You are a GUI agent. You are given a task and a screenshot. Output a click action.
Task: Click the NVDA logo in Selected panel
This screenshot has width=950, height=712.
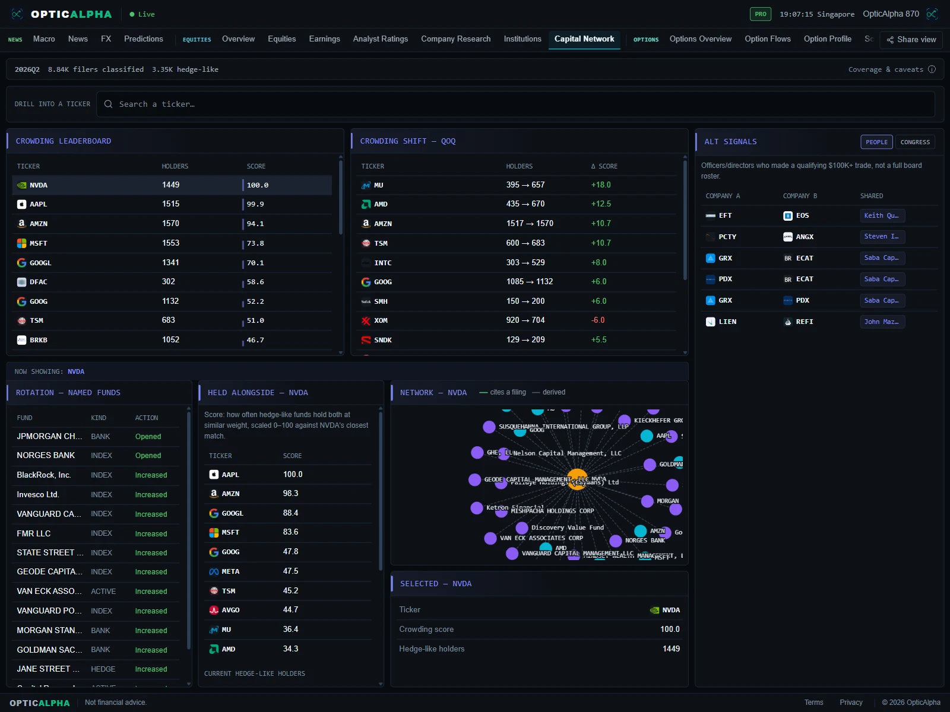click(654, 610)
